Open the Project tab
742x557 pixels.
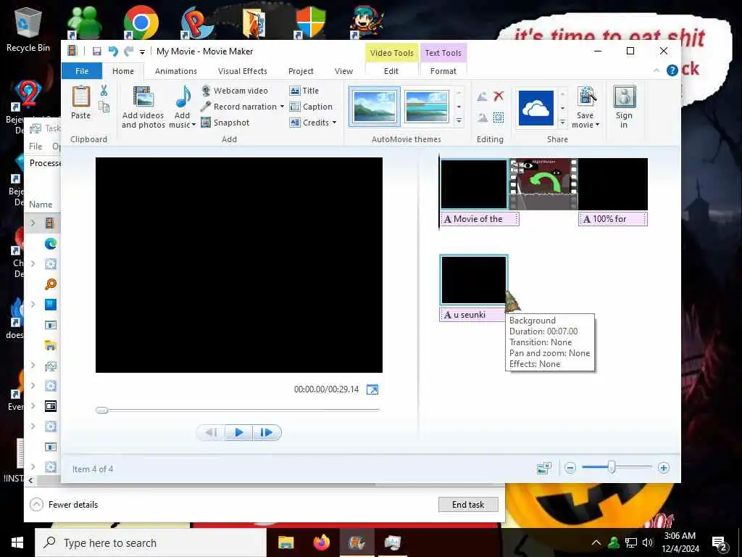[301, 71]
